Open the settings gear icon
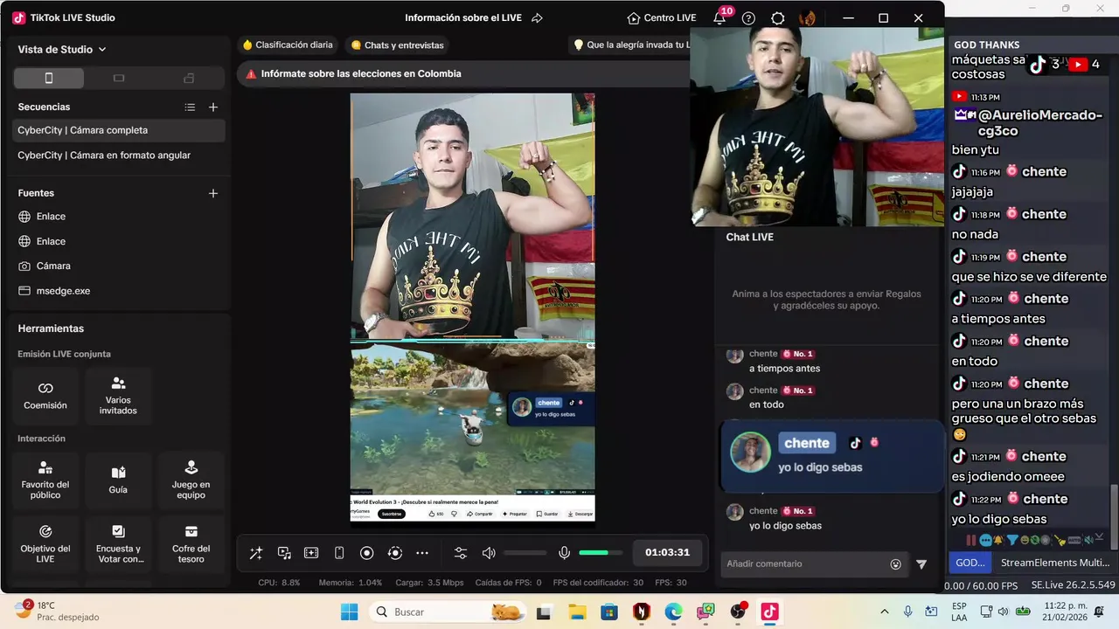Image resolution: width=1119 pixels, height=629 pixels. point(777,17)
